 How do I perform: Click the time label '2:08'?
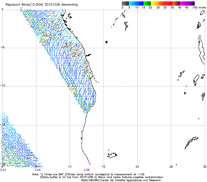(87, 170)
